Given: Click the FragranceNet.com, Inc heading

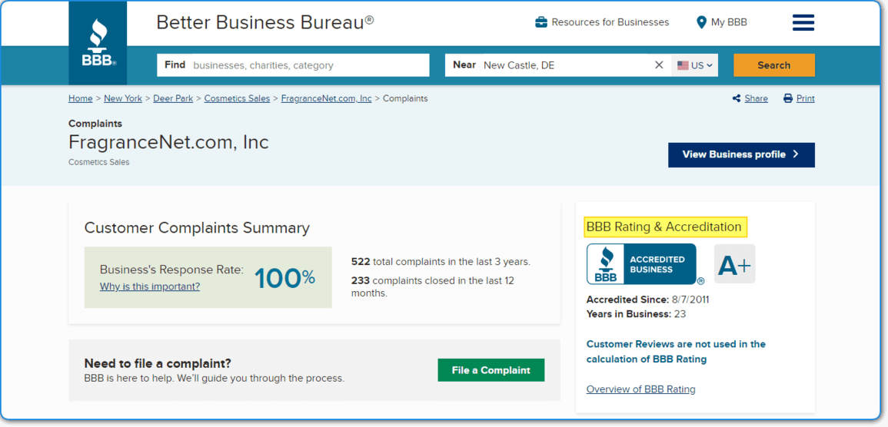Looking at the screenshot, I should coord(169,142).
